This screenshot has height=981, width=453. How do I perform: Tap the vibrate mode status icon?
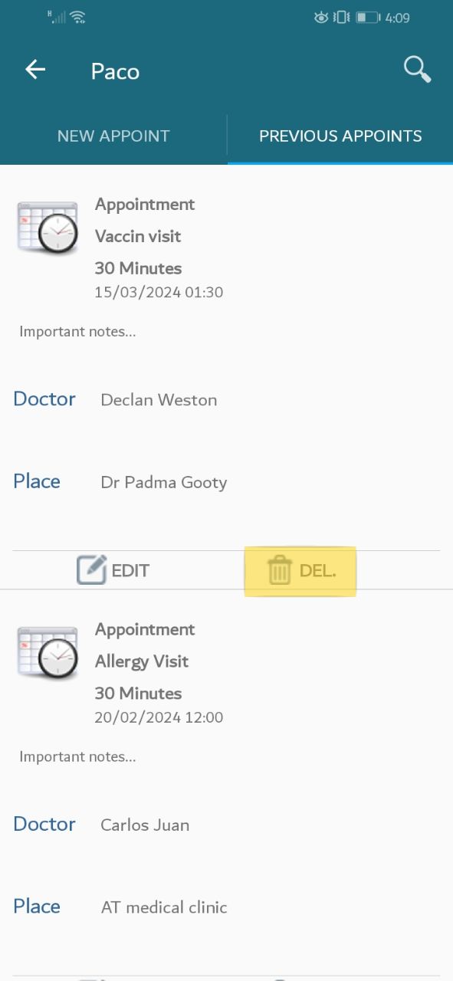[342, 17]
